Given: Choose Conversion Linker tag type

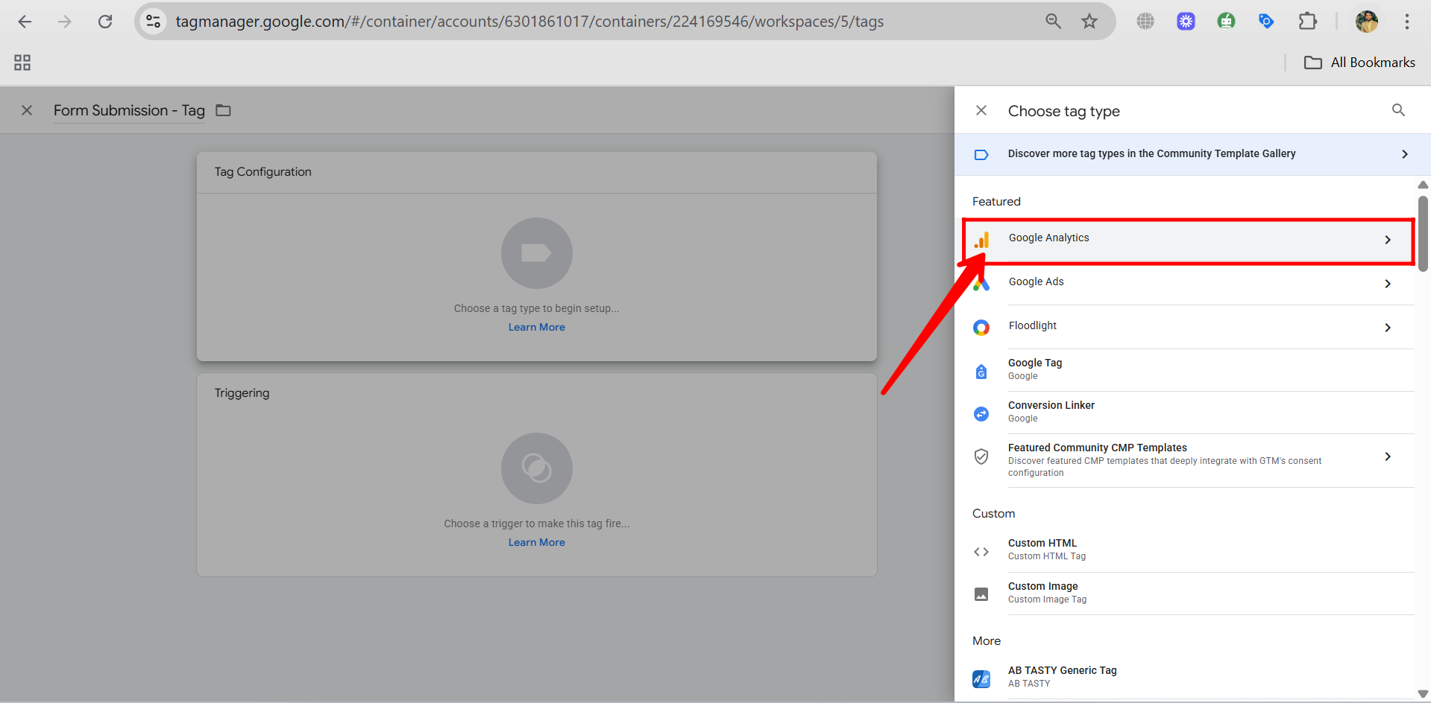Looking at the screenshot, I should tap(1193, 413).
